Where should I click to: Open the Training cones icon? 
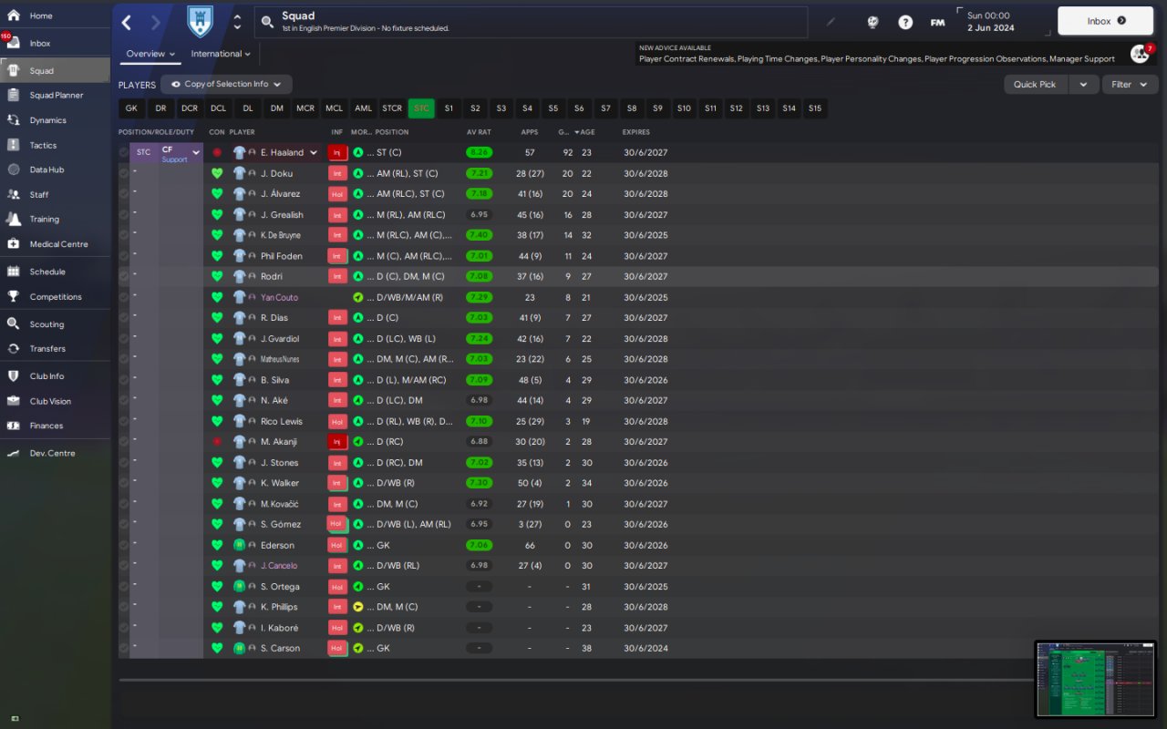tap(14, 220)
